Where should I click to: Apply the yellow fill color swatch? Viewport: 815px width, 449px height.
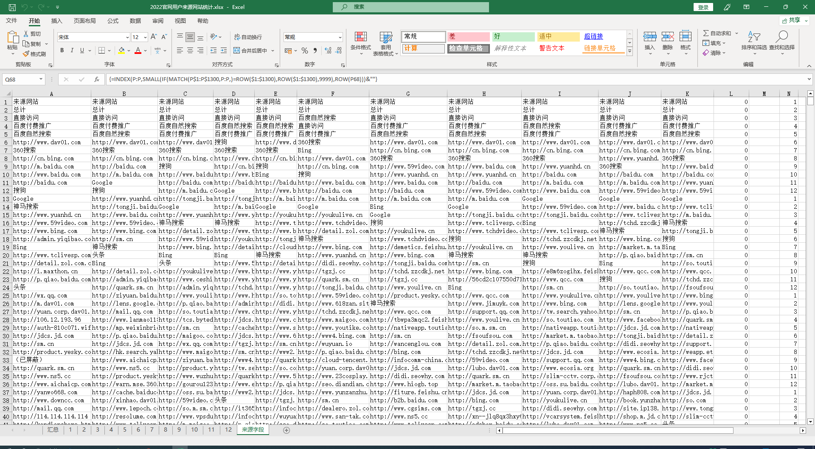click(x=121, y=51)
